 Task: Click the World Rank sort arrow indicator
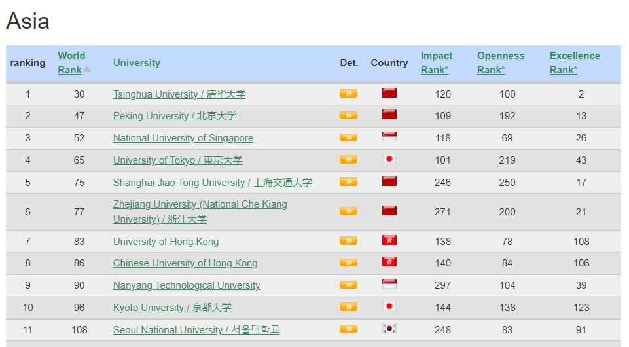(87, 70)
